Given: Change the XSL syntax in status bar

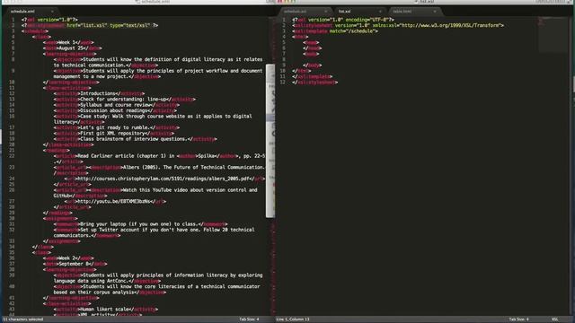Looking at the screenshot, I should coord(555,319).
